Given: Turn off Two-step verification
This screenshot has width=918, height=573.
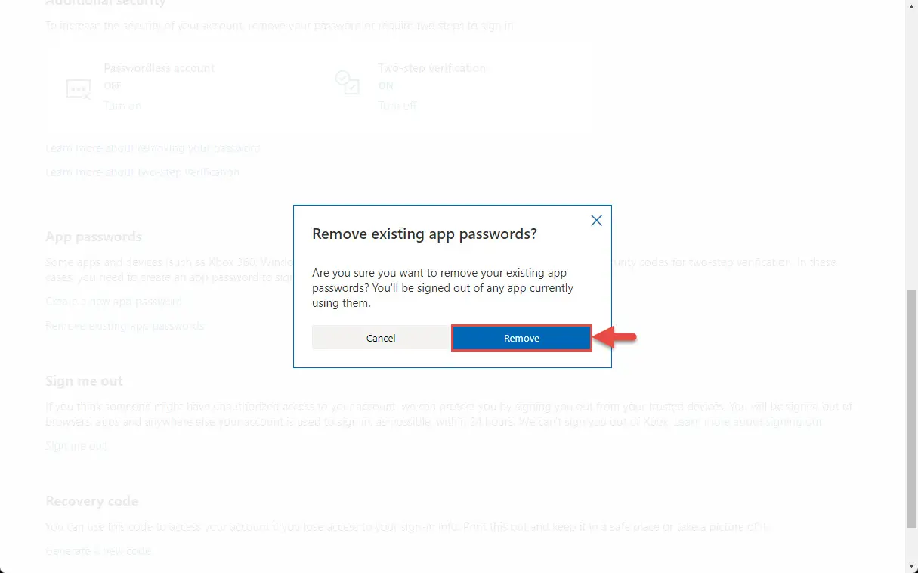Looking at the screenshot, I should [x=397, y=106].
